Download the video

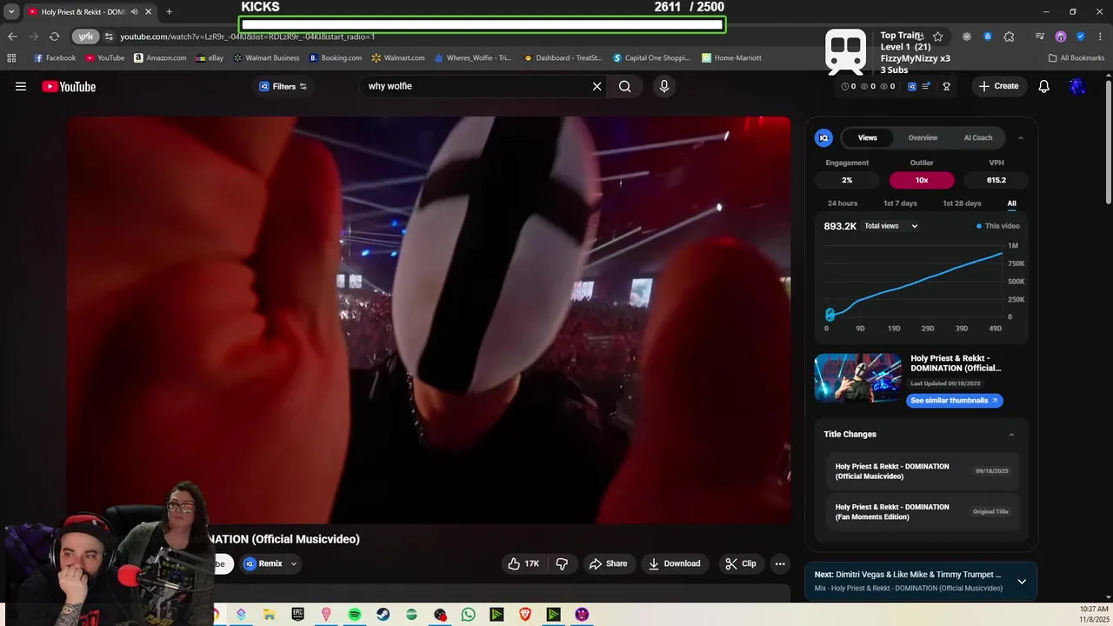(x=675, y=563)
